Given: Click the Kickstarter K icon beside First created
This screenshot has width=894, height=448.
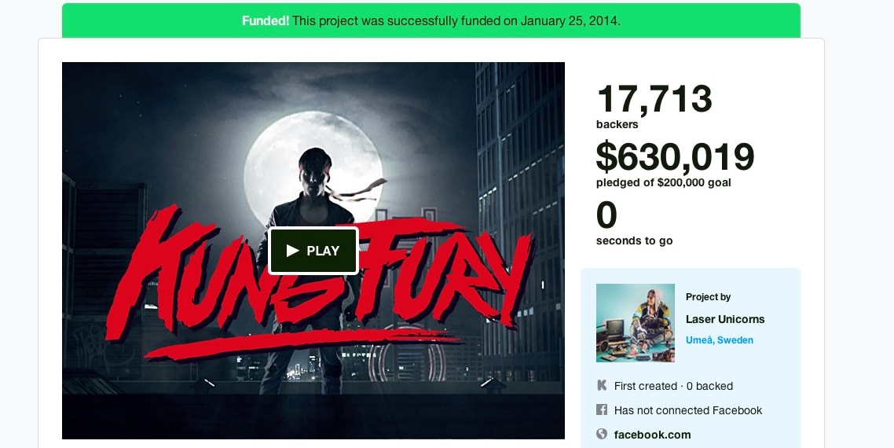Looking at the screenshot, I should (602, 386).
